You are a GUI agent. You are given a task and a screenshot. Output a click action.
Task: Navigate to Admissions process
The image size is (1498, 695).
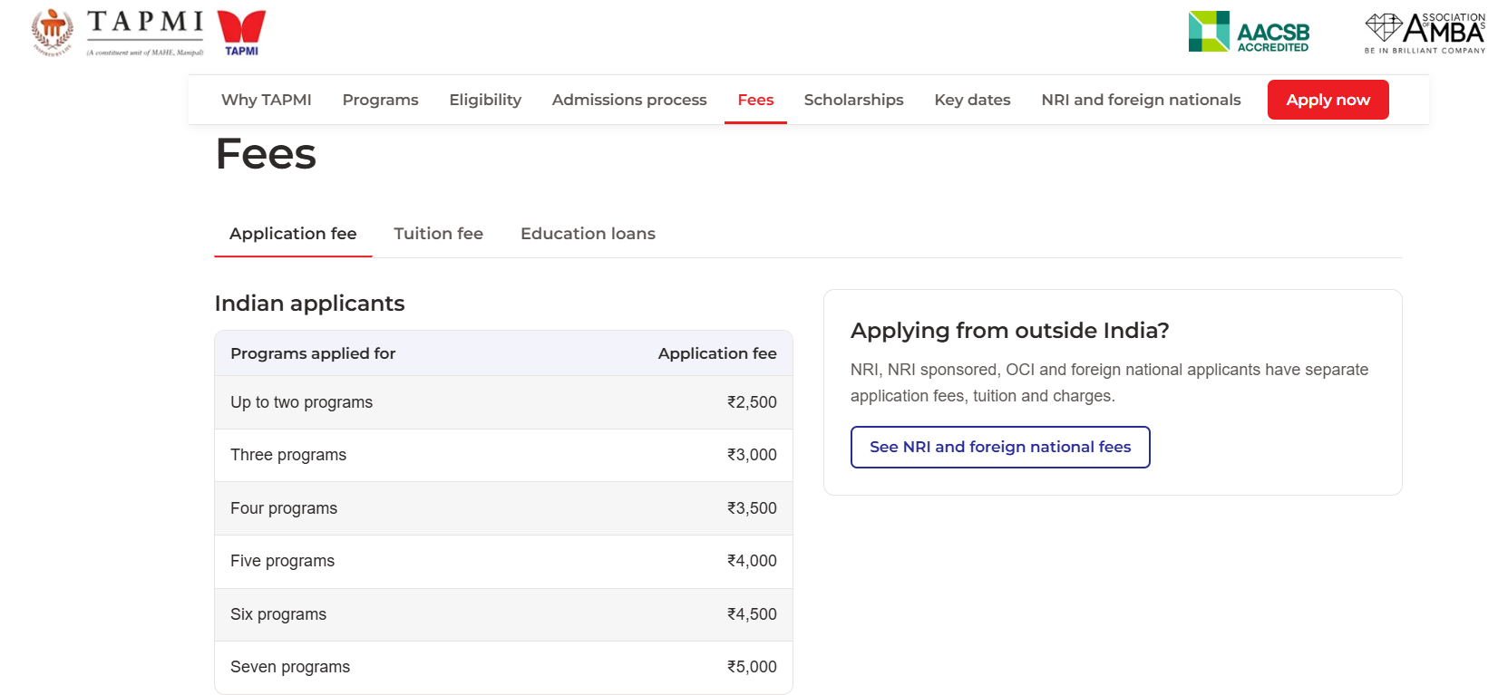(x=629, y=100)
